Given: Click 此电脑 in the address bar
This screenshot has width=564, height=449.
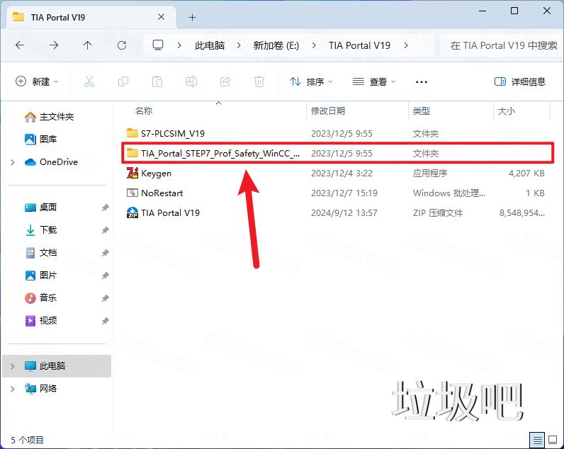Looking at the screenshot, I should (210, 45).
